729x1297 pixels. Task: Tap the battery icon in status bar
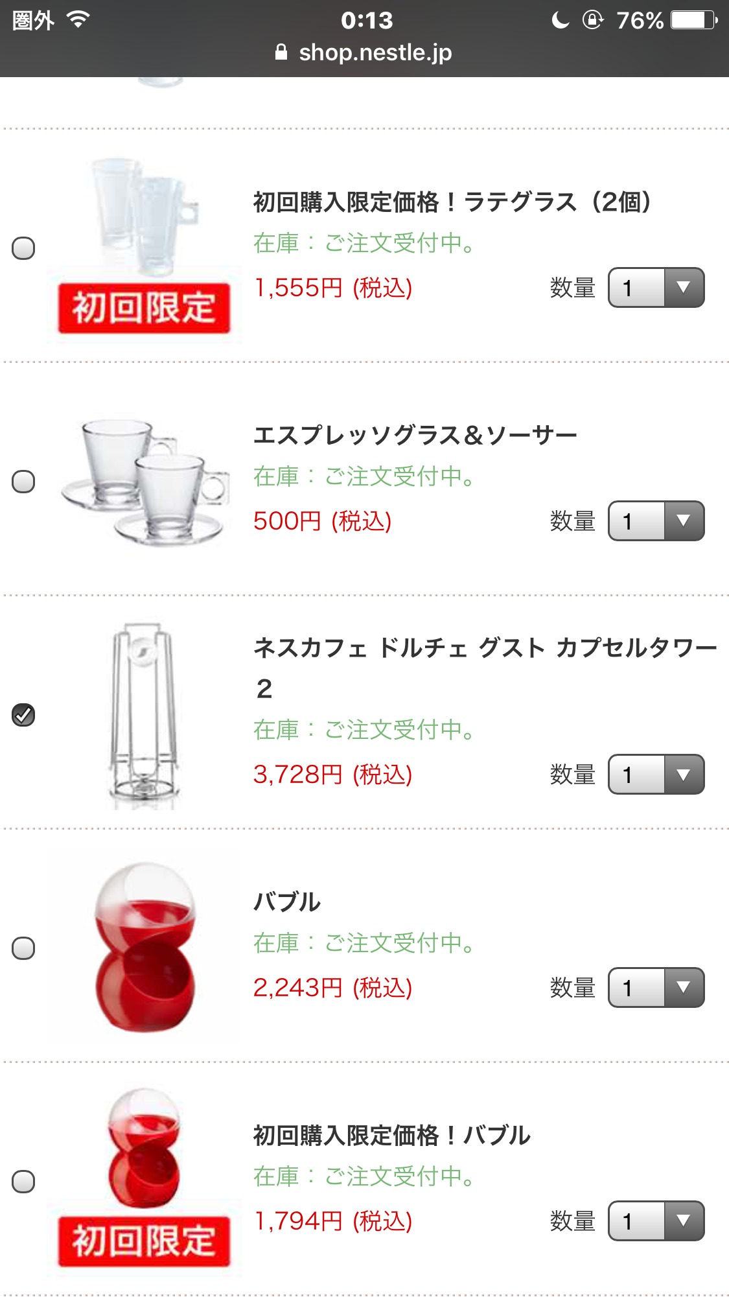pos(693,20)
